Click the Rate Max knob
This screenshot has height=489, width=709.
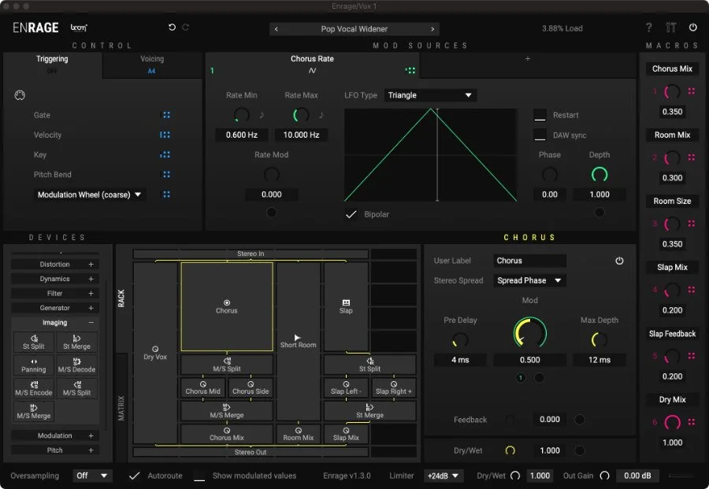coord(301,115)
